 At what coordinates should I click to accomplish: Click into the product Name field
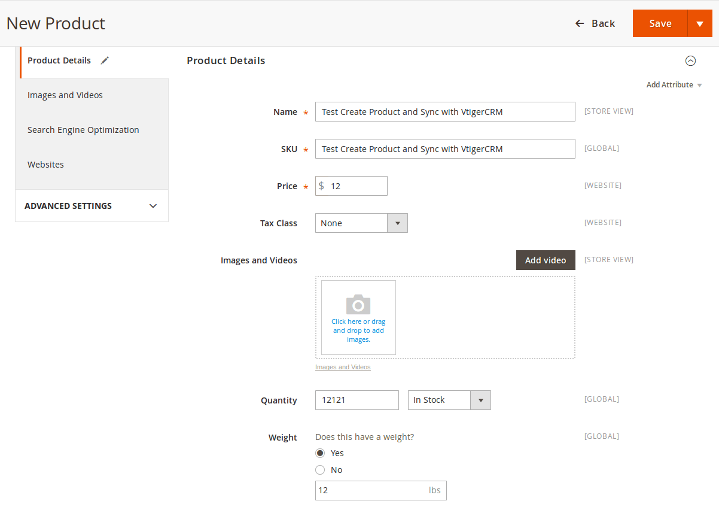click(x=444, y=112)
